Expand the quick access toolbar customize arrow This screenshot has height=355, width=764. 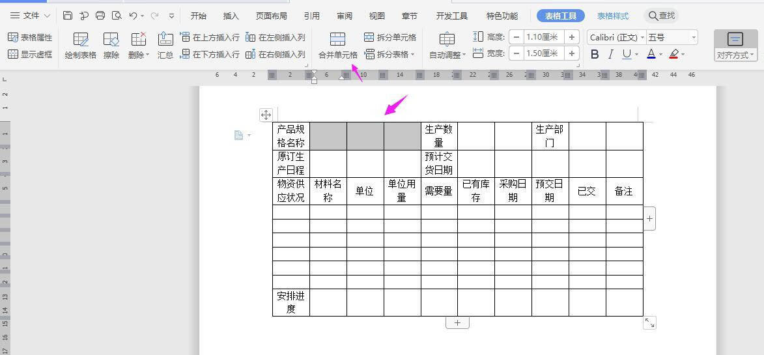(x=171, y=16)
